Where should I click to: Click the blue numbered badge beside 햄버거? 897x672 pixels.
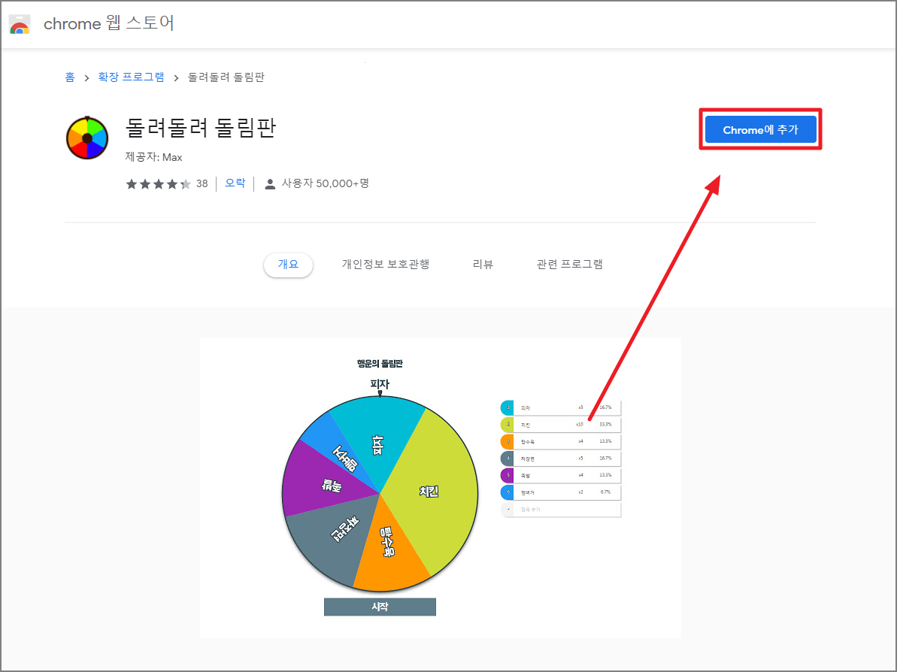pos(508,492)
